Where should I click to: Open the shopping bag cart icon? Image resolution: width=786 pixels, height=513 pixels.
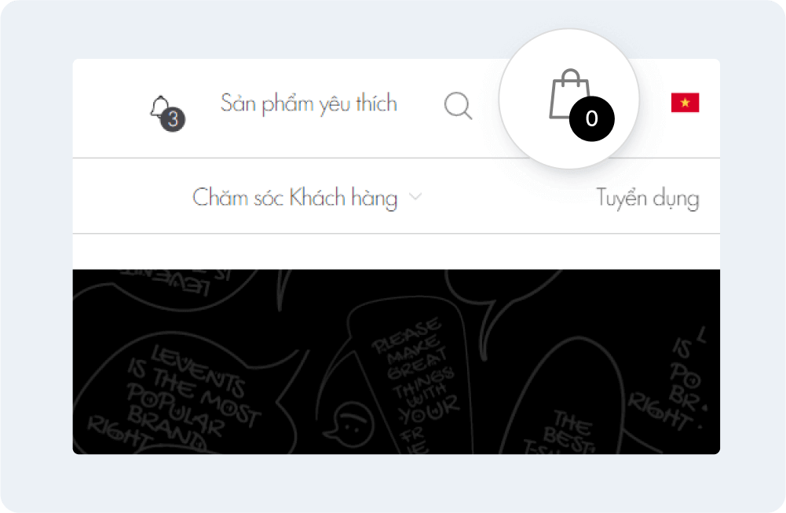(x=569, y=93)
